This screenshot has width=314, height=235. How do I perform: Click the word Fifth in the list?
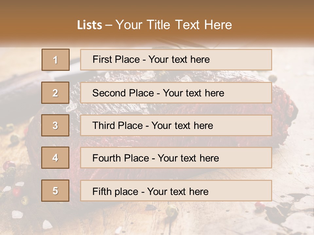102,191
